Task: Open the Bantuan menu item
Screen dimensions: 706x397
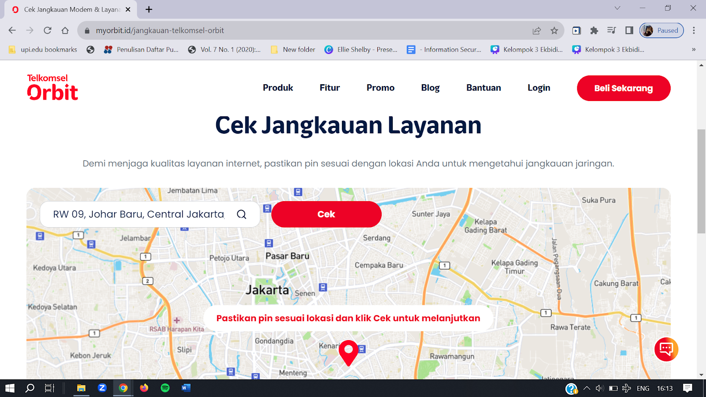Action: (484, 88)
